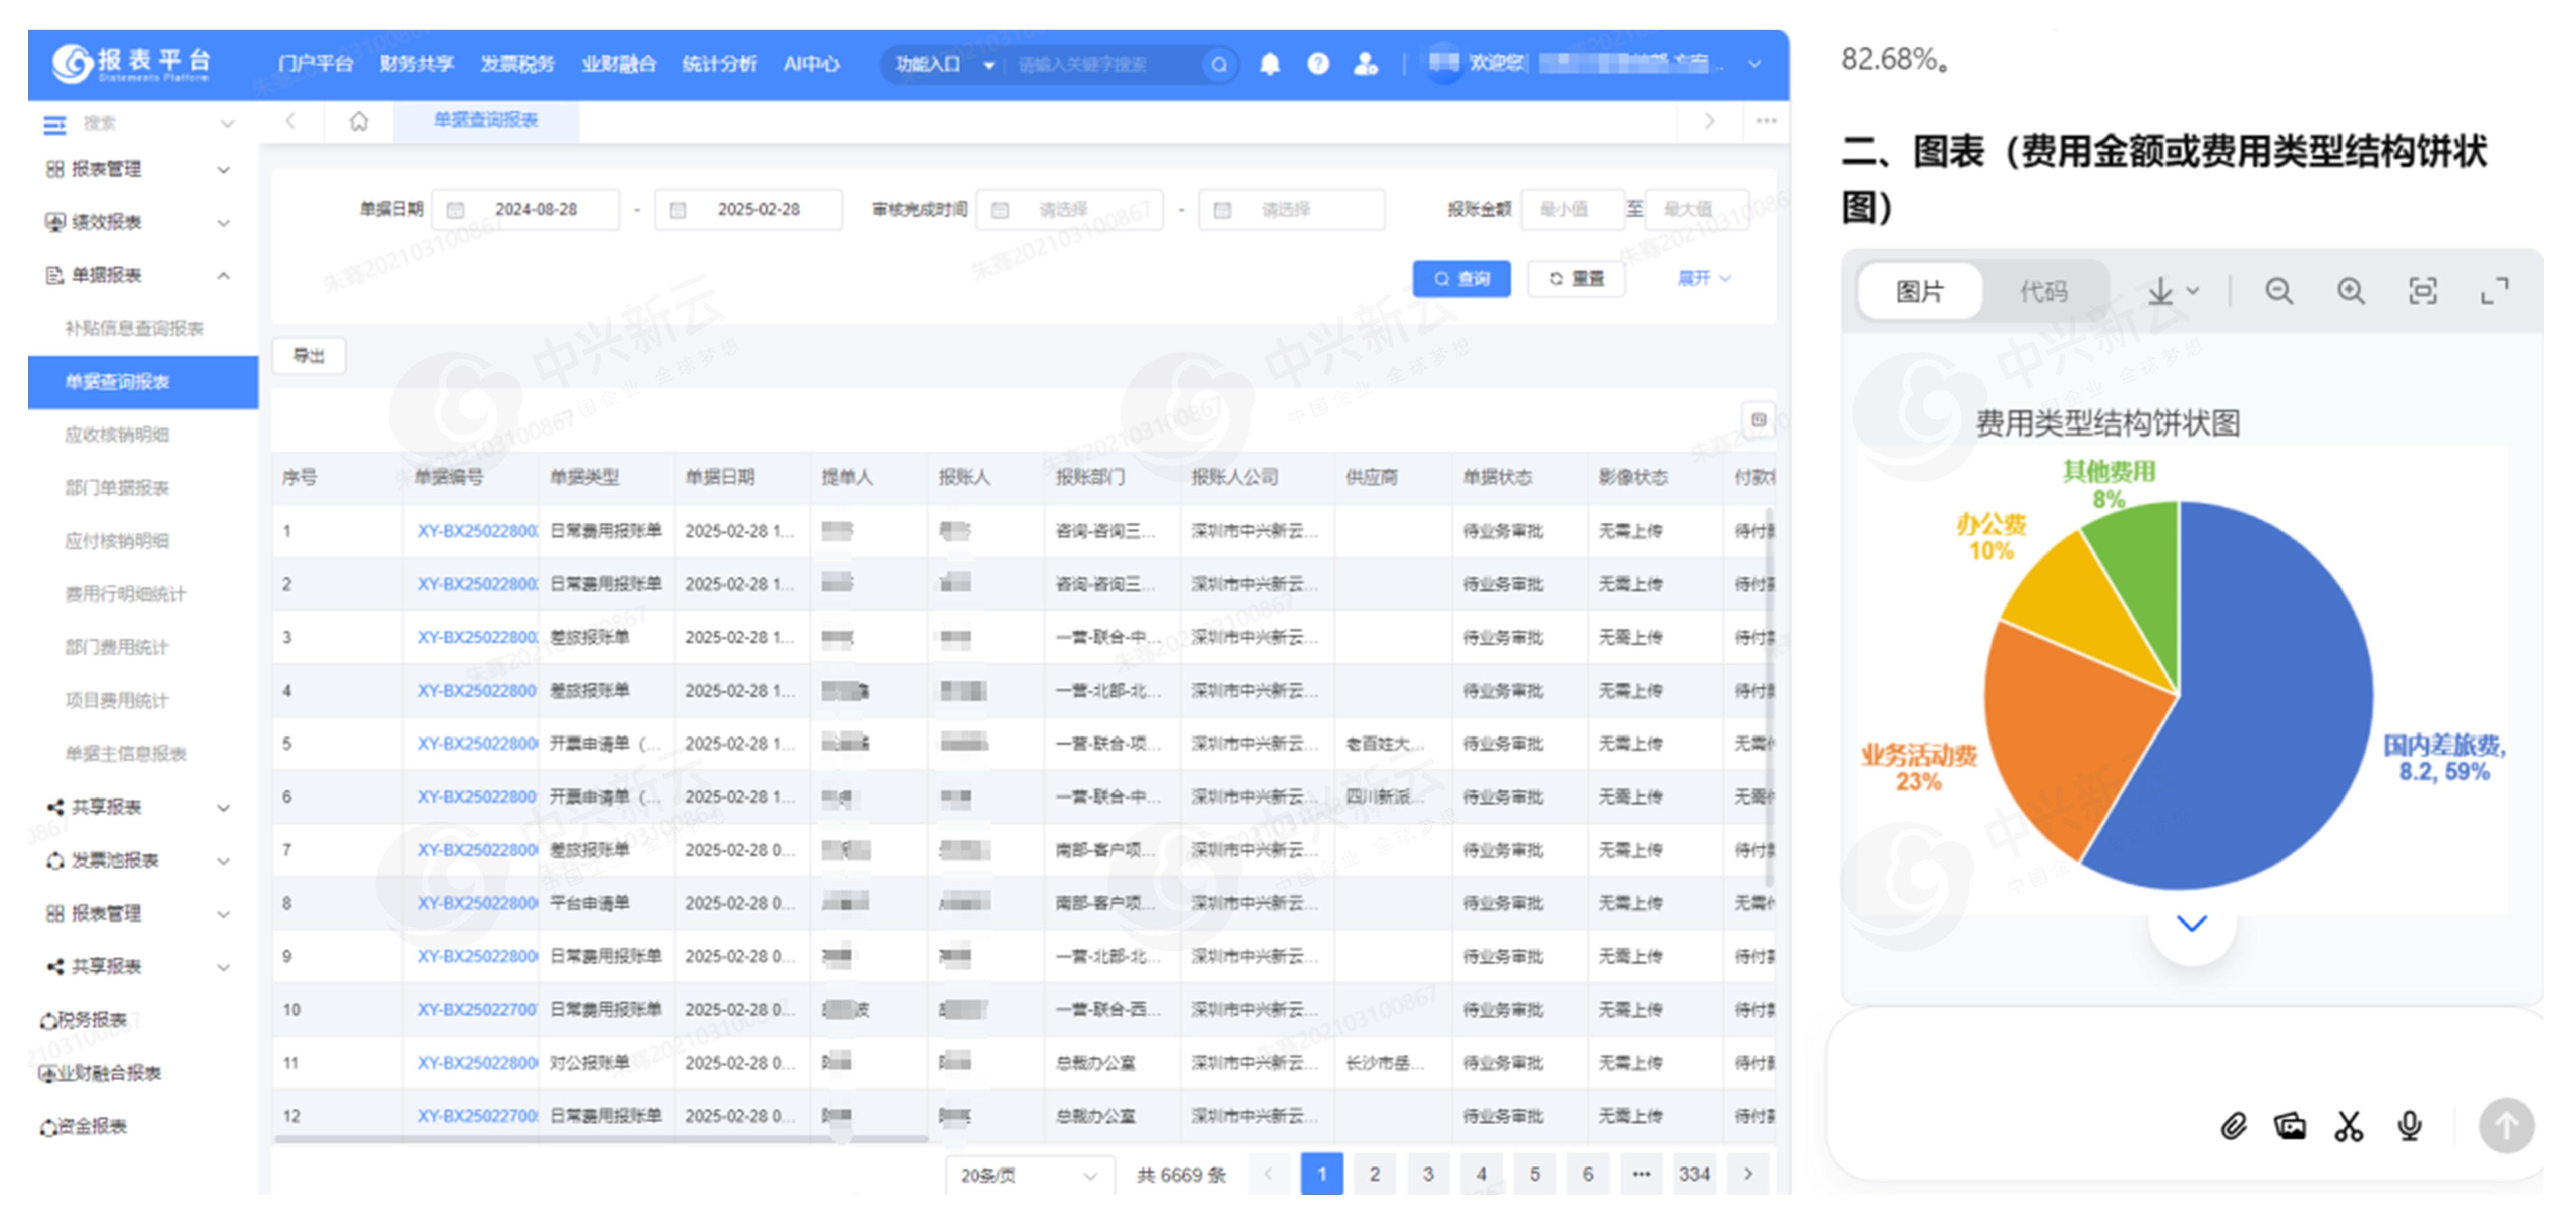This screenshot has width=2576, height=1228.
Task: Switch to the 代码 view toggle
Action: click(x=2043, y=291)
